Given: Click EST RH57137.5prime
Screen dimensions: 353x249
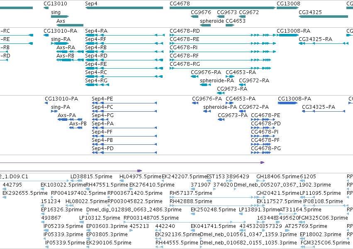Looking at the screenshot, I should (191, 193).
